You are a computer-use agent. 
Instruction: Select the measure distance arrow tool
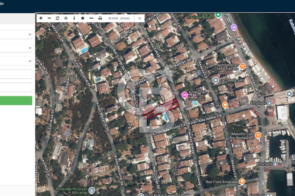click(x=91, y=18)
